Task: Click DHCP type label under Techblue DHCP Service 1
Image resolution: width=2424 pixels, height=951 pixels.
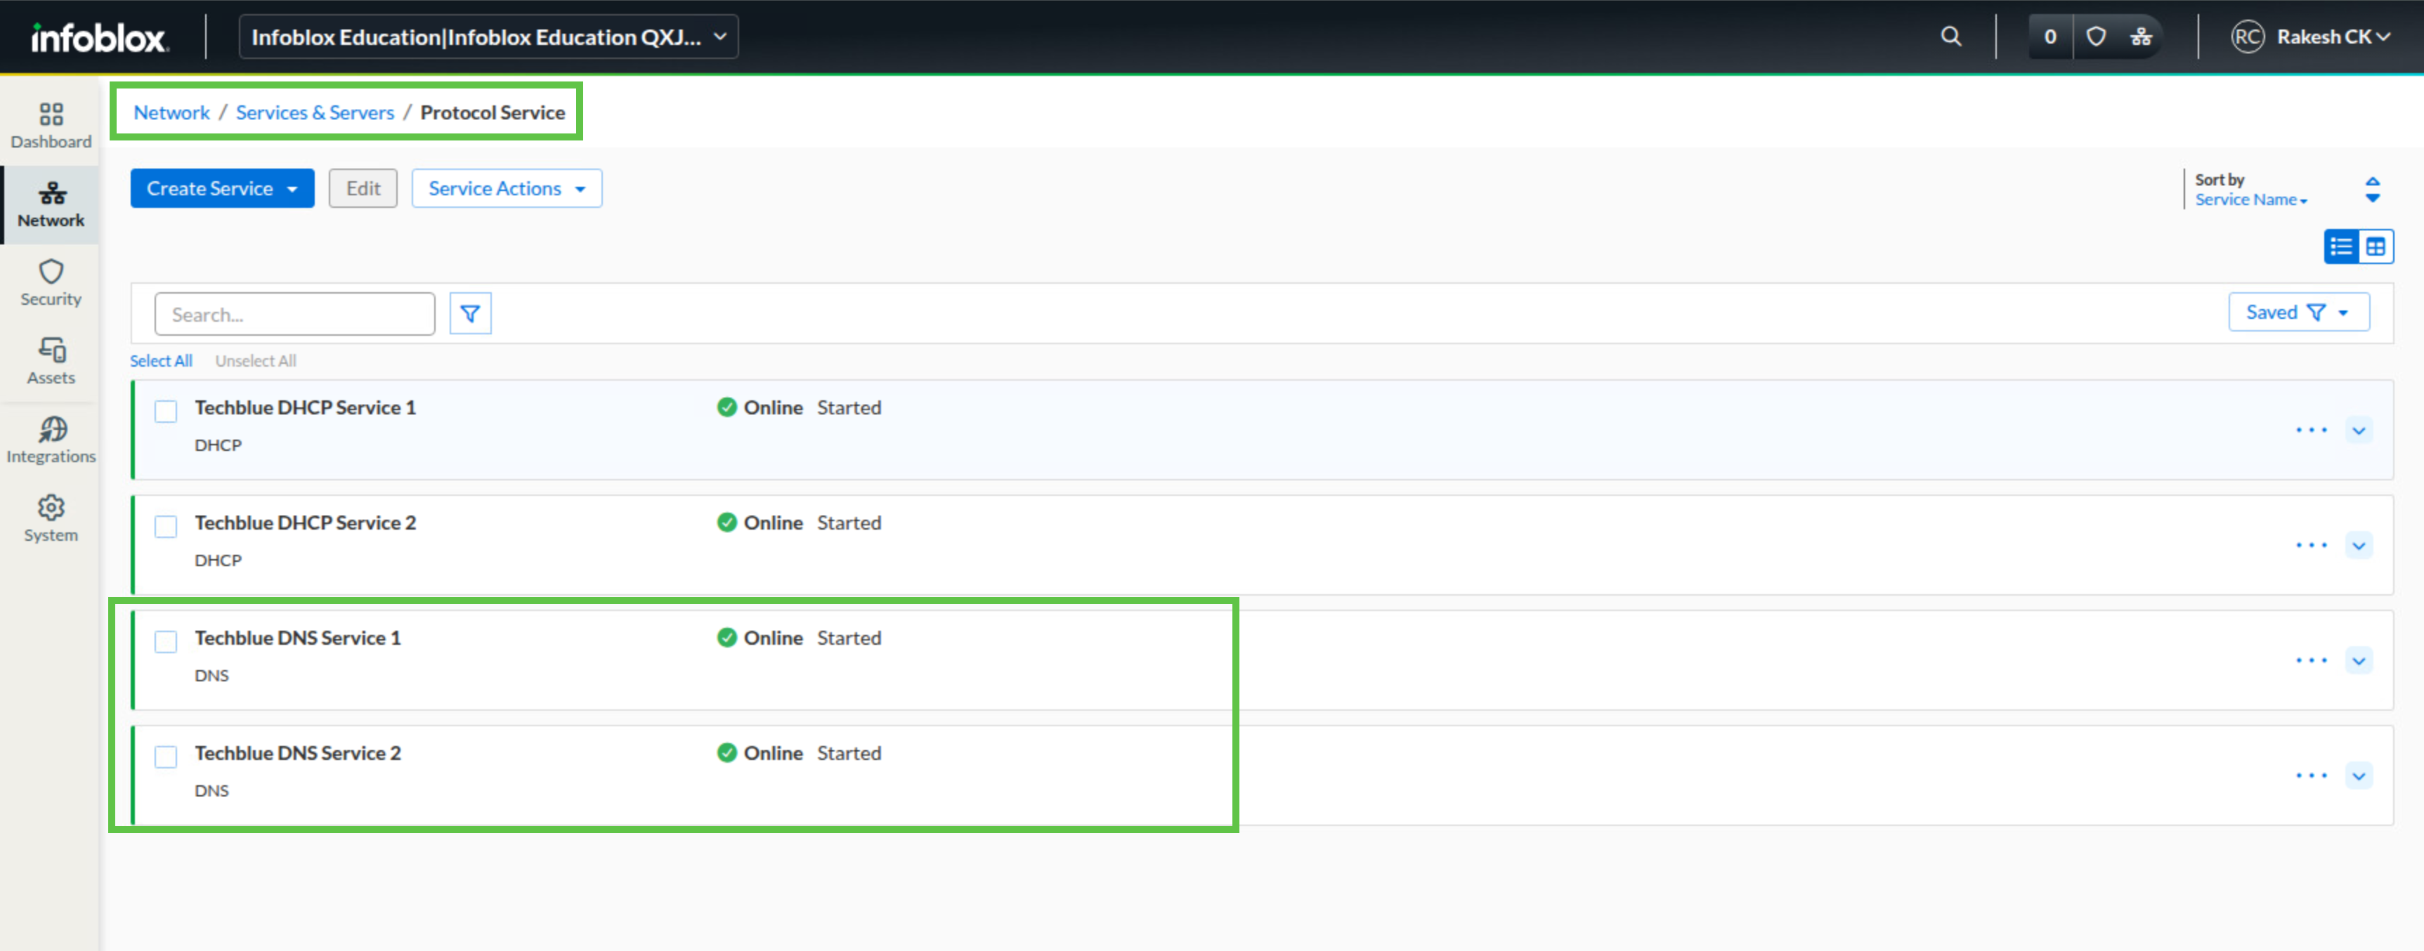Action: coord(219,445)
